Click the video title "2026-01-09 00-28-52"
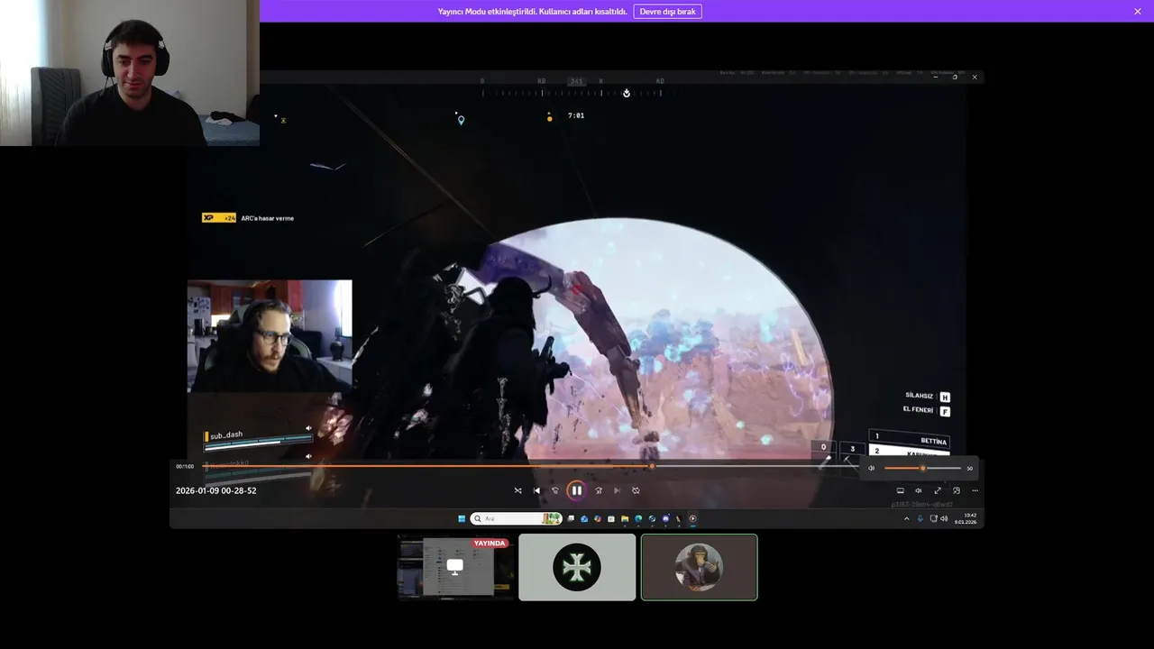This screenshot has width=1154, height=649. click(x=216, y=490)
